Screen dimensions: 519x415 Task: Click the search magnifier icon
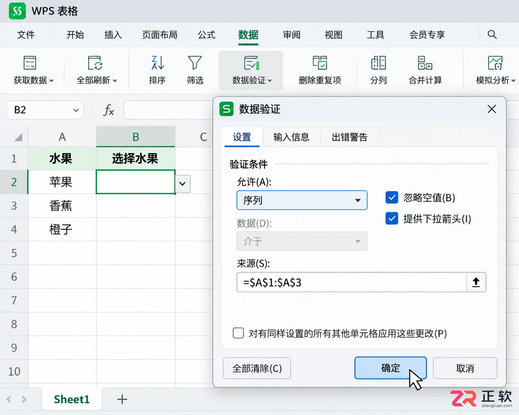(x=492, y=34)
